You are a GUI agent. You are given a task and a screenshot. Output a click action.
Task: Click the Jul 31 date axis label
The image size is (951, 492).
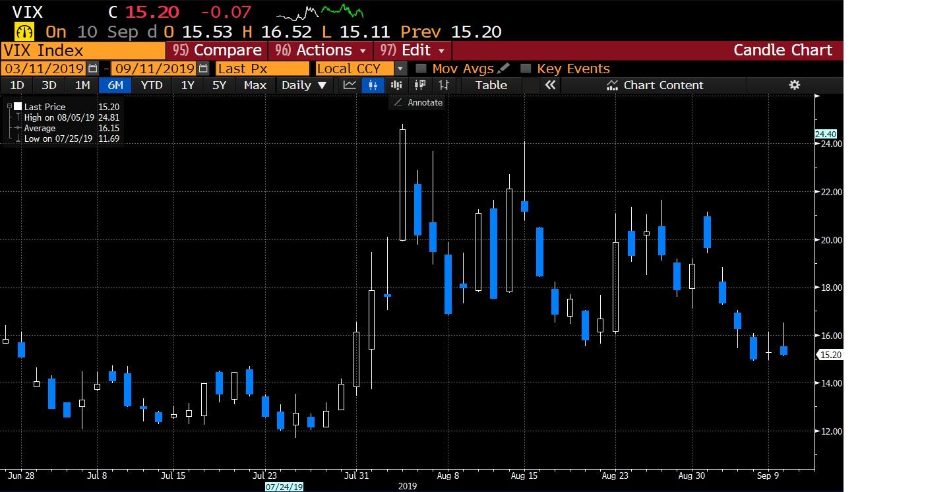click(x=357, y=475)
